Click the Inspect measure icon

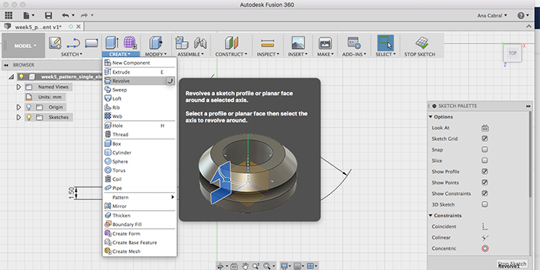(x=267, y=43)
